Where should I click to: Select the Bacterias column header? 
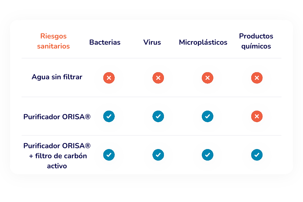[105, 42]
